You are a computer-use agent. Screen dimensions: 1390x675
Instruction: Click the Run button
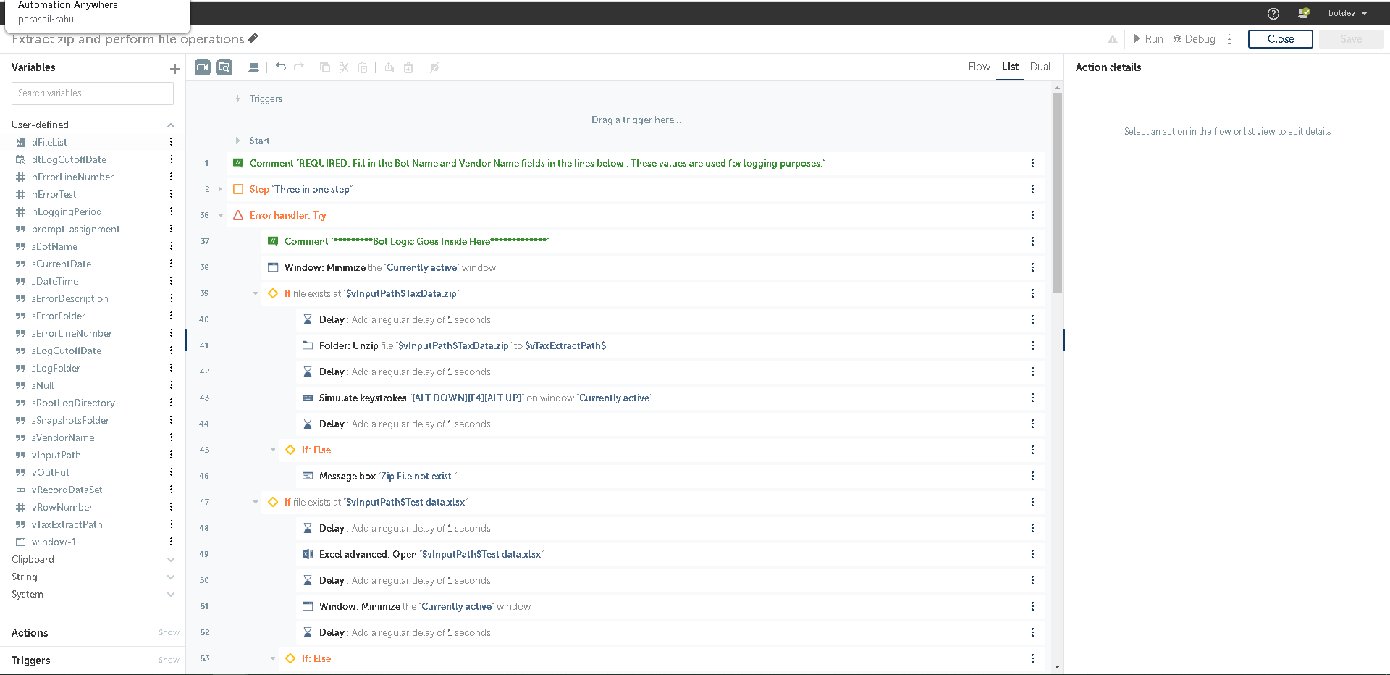pyautogui.click(x=1148, y=39)
